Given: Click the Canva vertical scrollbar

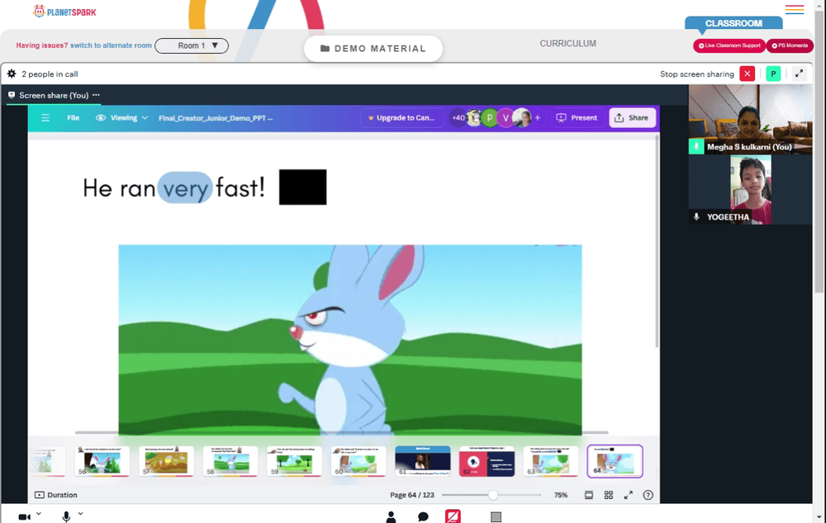Looking at the screenshot, I should pyautogui.click(x=657, y=241).
